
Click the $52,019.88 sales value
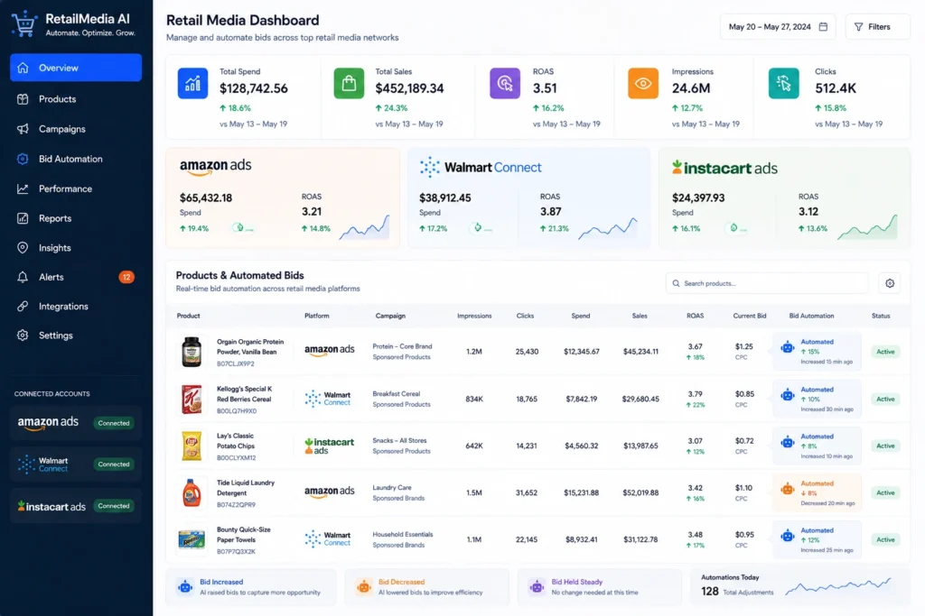[640, 493]
